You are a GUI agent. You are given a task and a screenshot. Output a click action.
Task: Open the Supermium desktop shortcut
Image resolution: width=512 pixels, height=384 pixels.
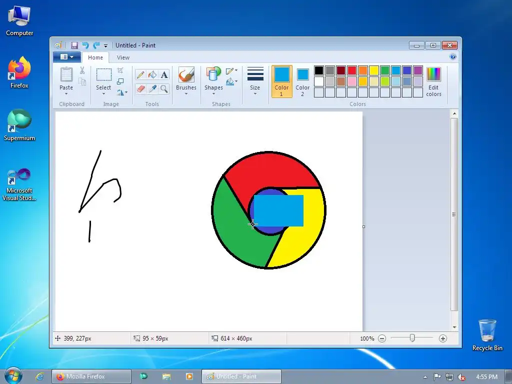click(19, 124)
